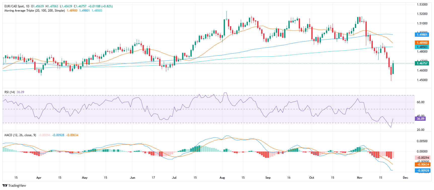Click the blue -0.00928 MACD tag
Image resolution: width=434 pixels, height=190 pixels.
point(422,171)
